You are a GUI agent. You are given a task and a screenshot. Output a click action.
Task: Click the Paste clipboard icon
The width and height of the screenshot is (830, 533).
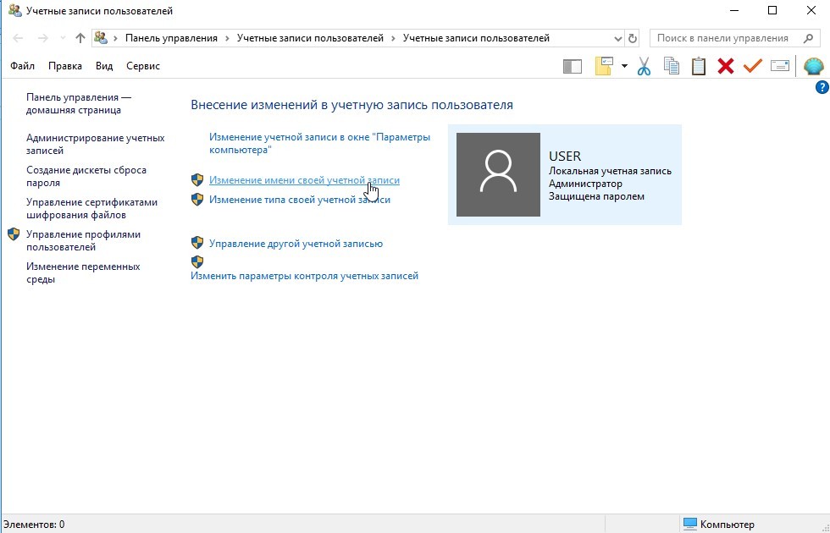(699, 66)
